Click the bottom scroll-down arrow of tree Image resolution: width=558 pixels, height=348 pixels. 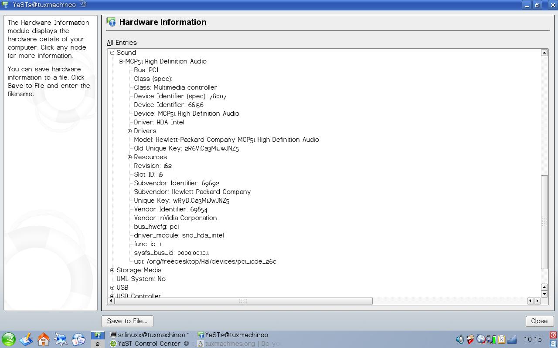tap(544, 294)
